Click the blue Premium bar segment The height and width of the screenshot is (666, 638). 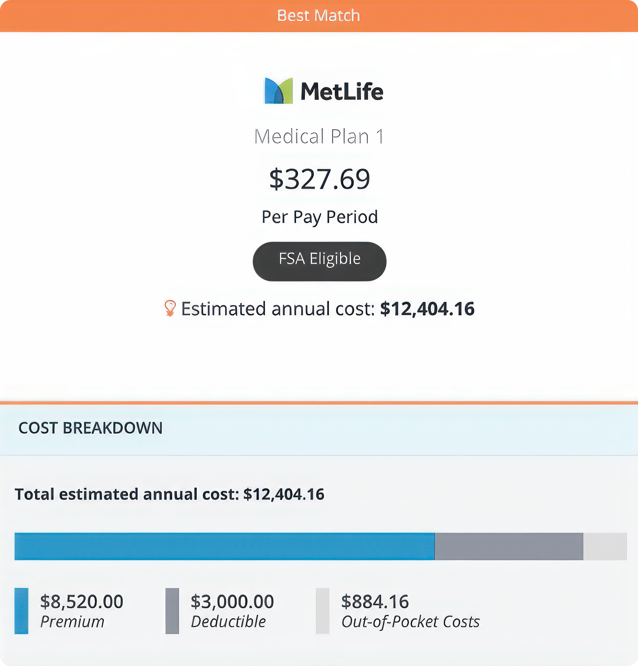225,546
